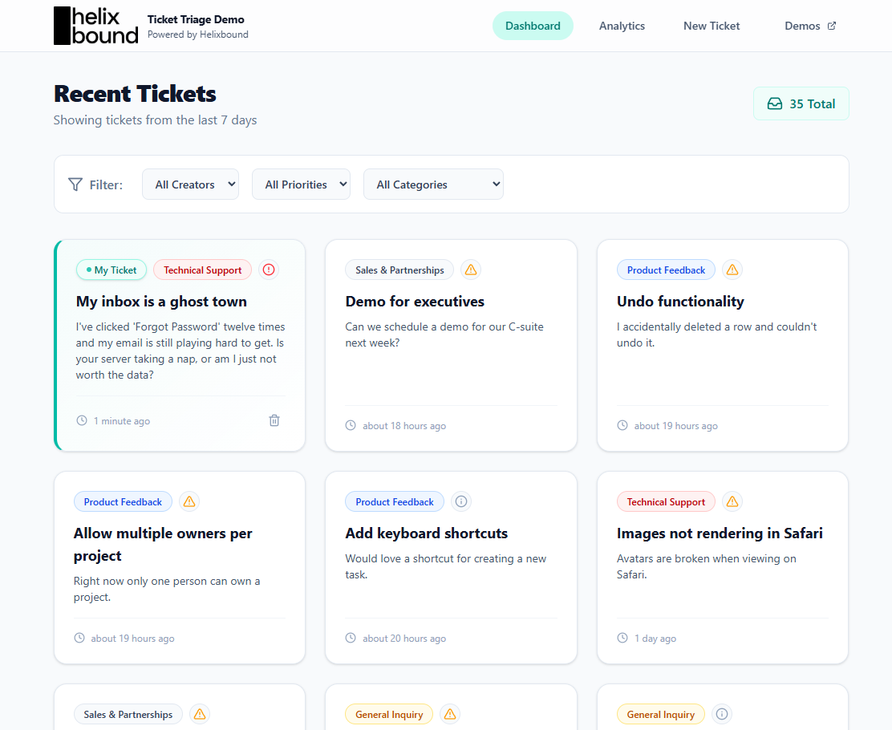Click the info icon on the second General Inquiry ticket

(x=720, y=714)
